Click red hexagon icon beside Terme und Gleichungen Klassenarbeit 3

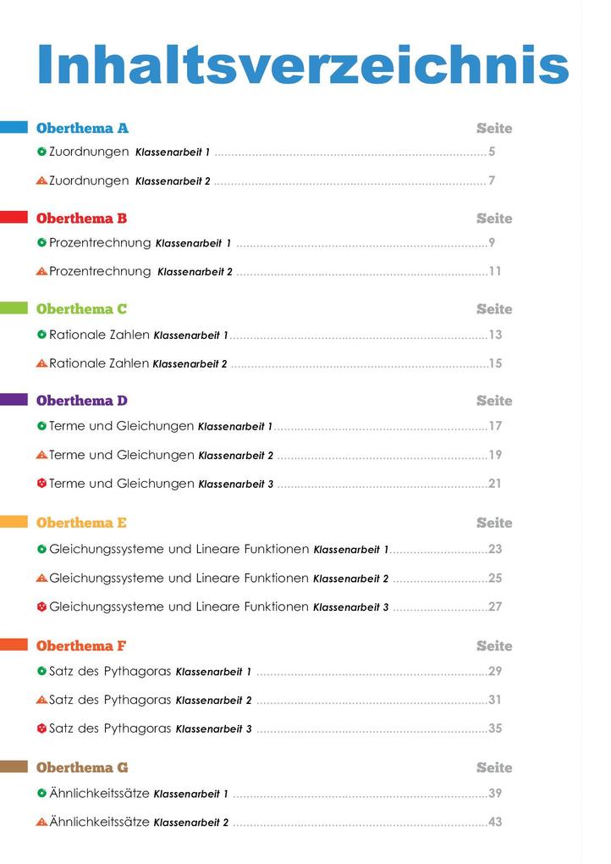[x=41, y=484]
